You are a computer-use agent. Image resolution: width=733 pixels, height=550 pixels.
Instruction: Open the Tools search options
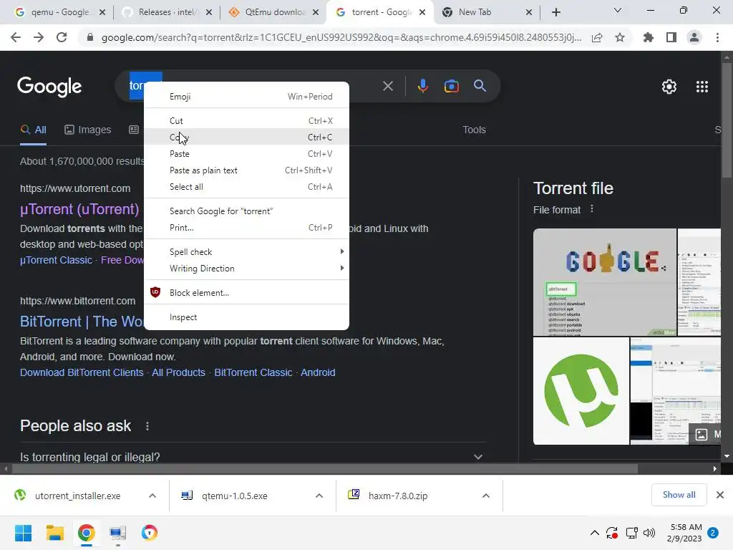[474, 130]
